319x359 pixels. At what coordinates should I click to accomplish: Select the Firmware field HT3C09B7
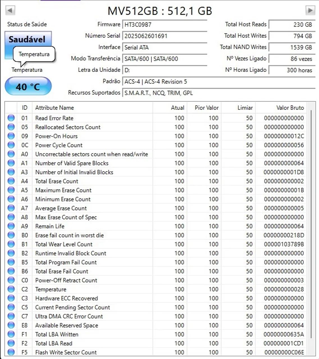pos(165,24)
